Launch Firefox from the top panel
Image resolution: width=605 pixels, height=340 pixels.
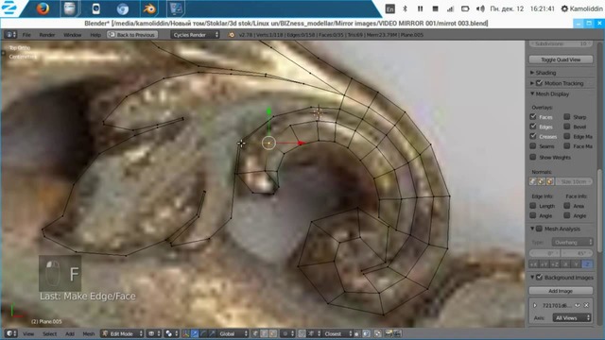click(43, 8)
